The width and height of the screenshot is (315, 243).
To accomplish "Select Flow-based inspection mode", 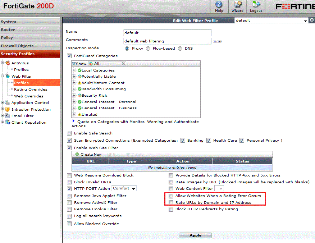I will point(148,49).
